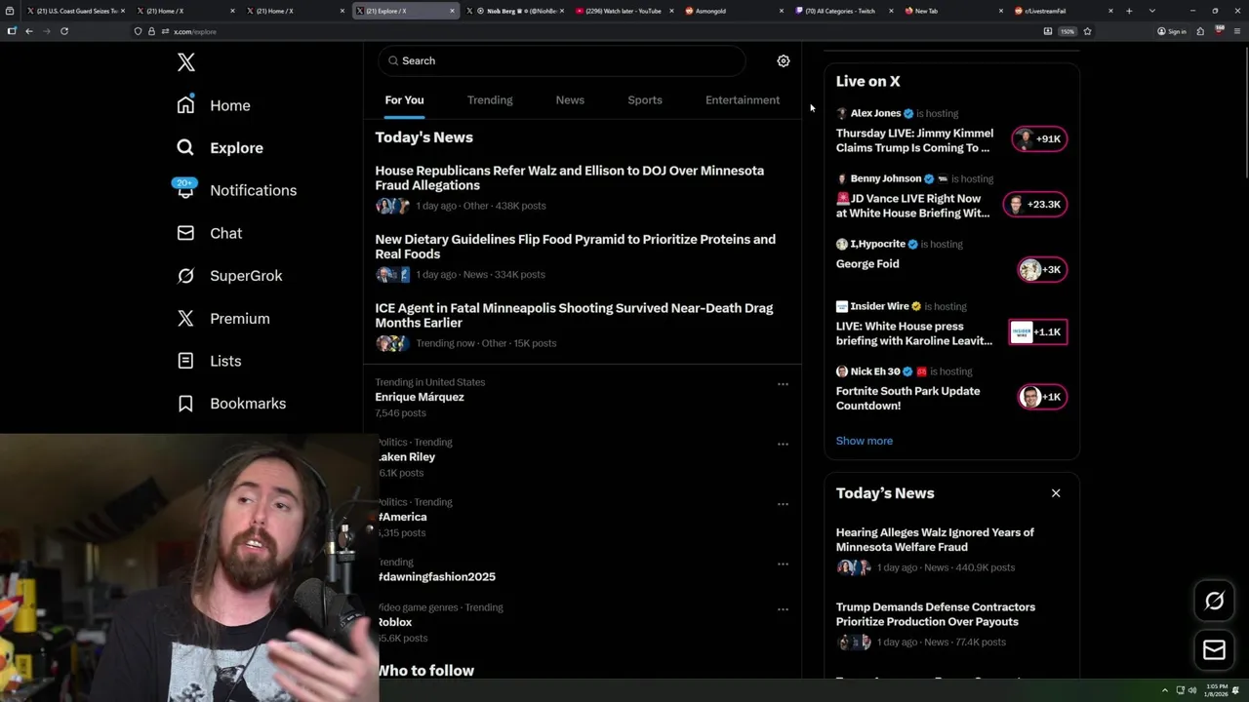Open more options for Enrique Márquez trend
The height and width of the screenshot is (702, 1249).
coord(783,384)
